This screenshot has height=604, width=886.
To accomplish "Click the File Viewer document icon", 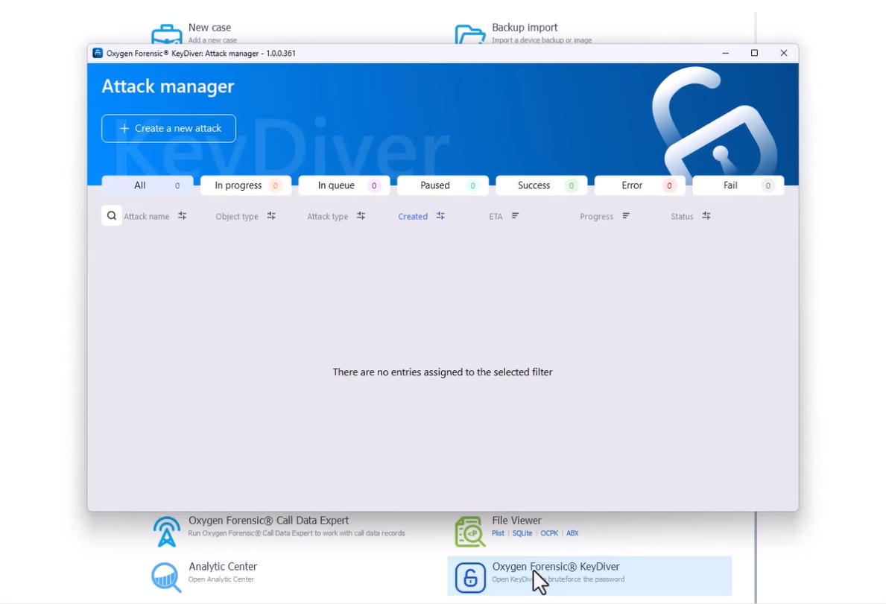I will [470, 532].
